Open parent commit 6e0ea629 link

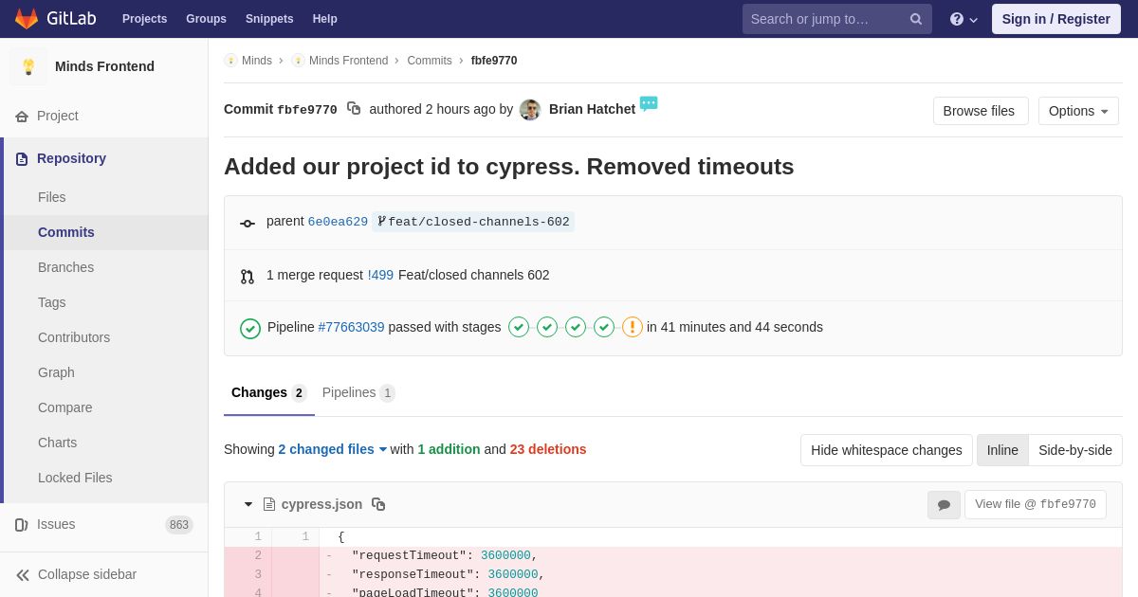tap(338, 222)
